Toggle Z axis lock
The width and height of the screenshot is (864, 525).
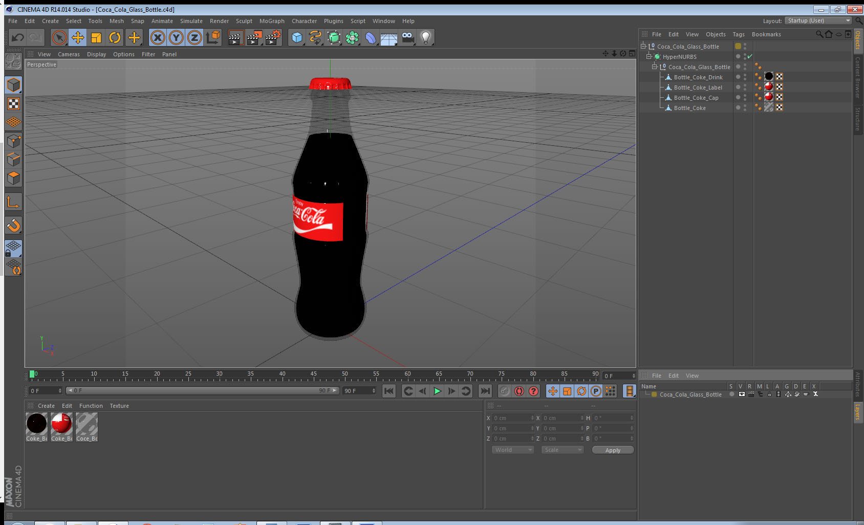195,37
